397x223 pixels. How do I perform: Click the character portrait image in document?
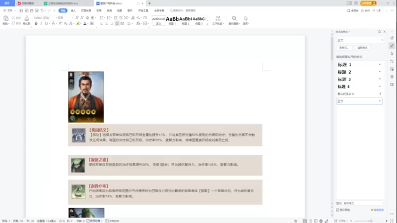click(86, 97)
